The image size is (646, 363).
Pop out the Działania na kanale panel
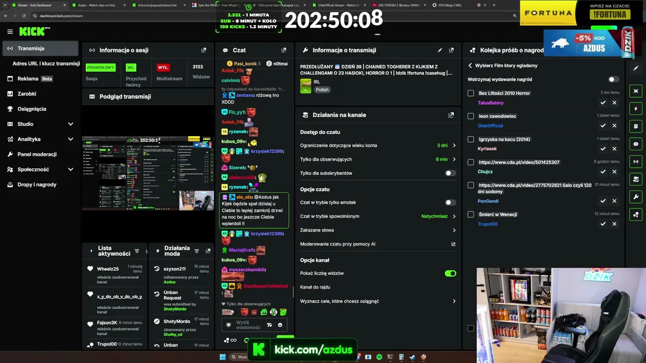[x=451, y=115]
